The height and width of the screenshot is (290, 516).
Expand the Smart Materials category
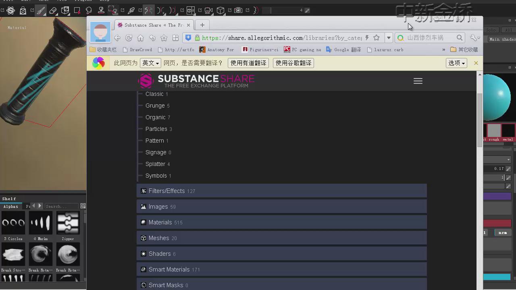281,269
